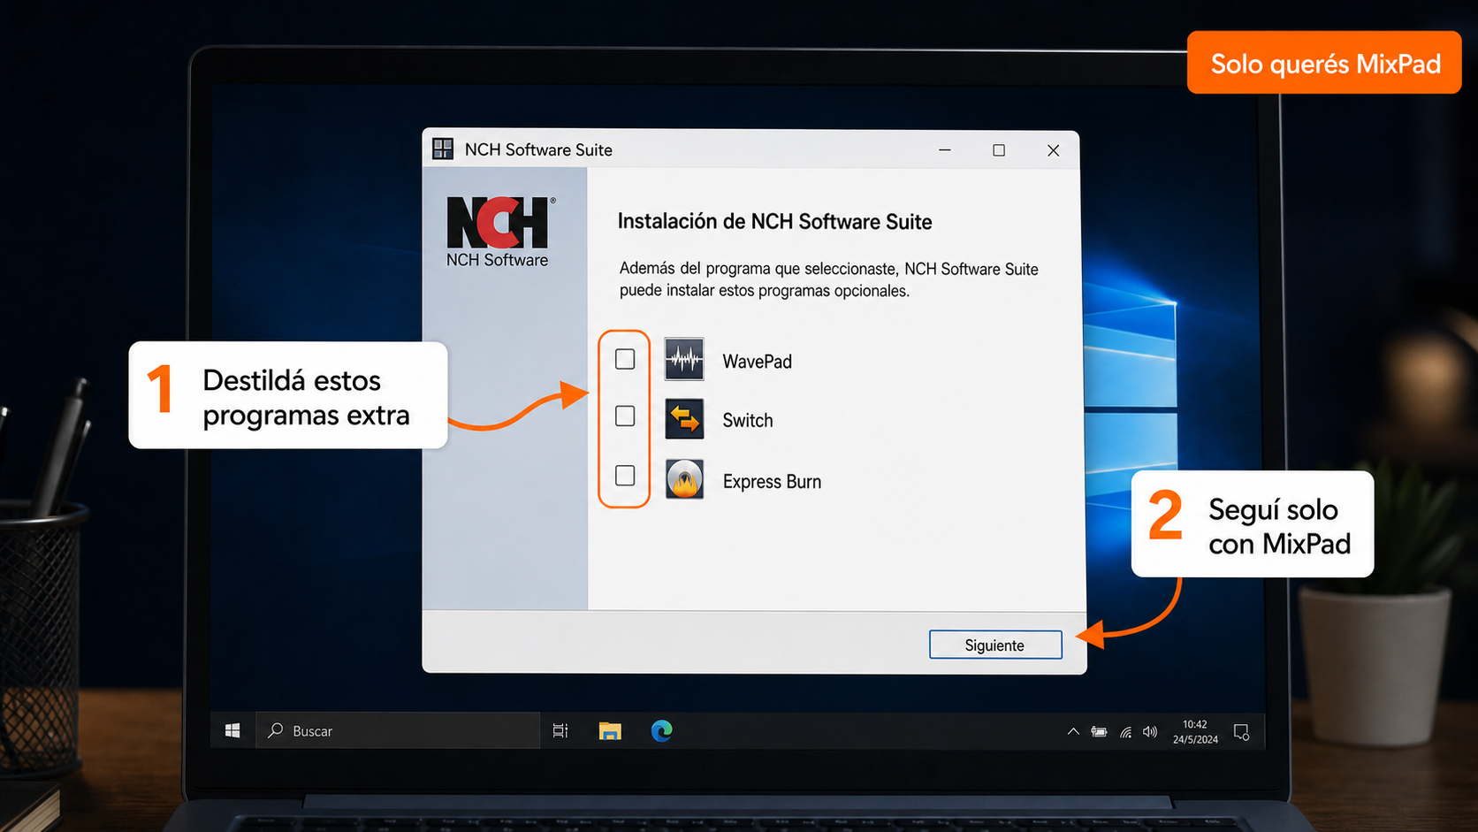Open network Wi-Fi status icon
Image resolution: width=1478 pixels, height=832 pixels.
[1125, 732]
